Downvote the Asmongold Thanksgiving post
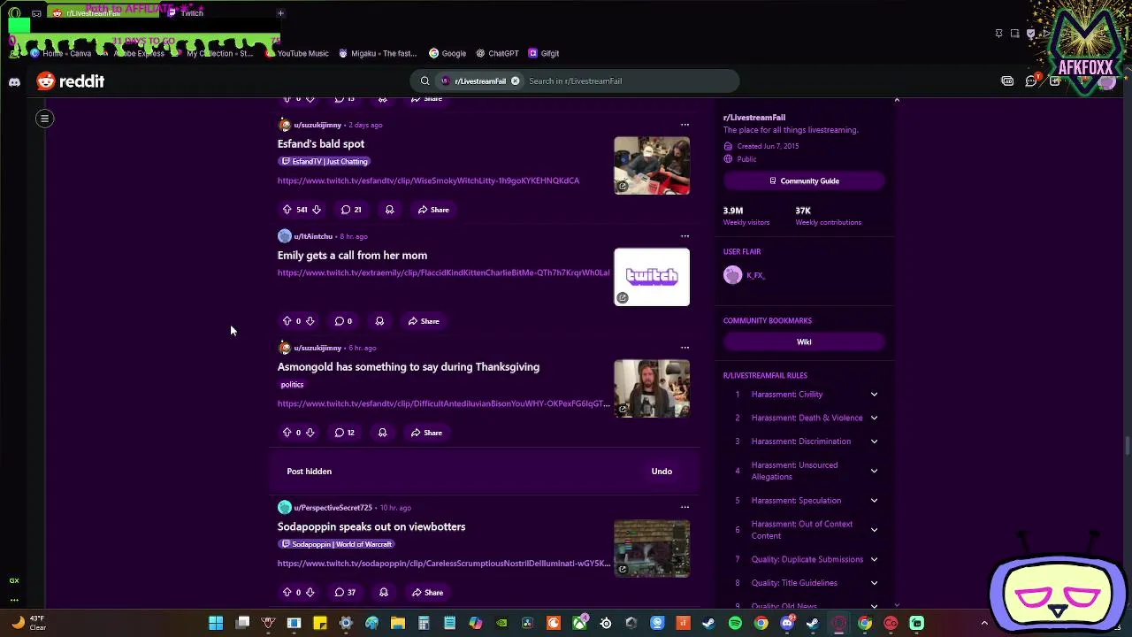 pyautogui.click(x=310, y=433)
